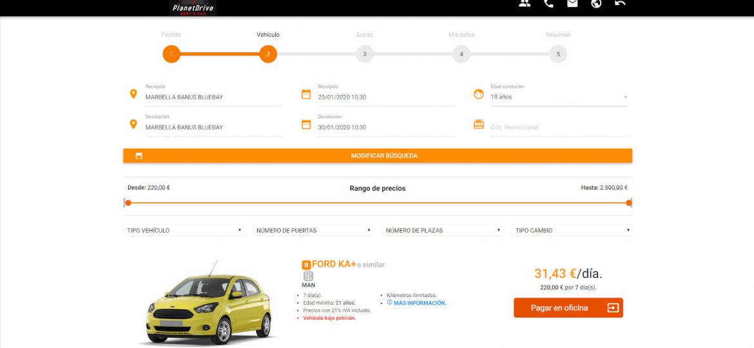This screenshot has height=348, width=754.
Task: Click the pickup location pin icon
Action: pos(133,94)
